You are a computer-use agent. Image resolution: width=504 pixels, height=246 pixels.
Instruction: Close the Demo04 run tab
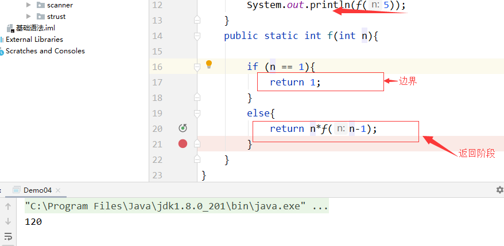pos(58,190)
